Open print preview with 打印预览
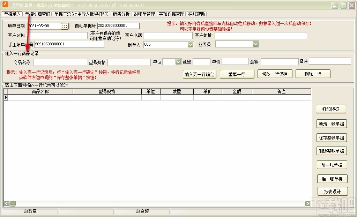The height and width of the screenshot is (217, 357). pos(331,109)
